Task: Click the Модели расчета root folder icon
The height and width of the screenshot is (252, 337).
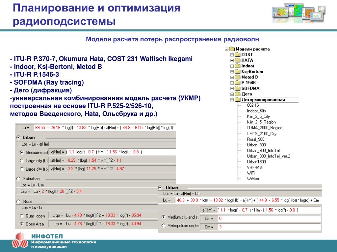Action: point(232,49)
